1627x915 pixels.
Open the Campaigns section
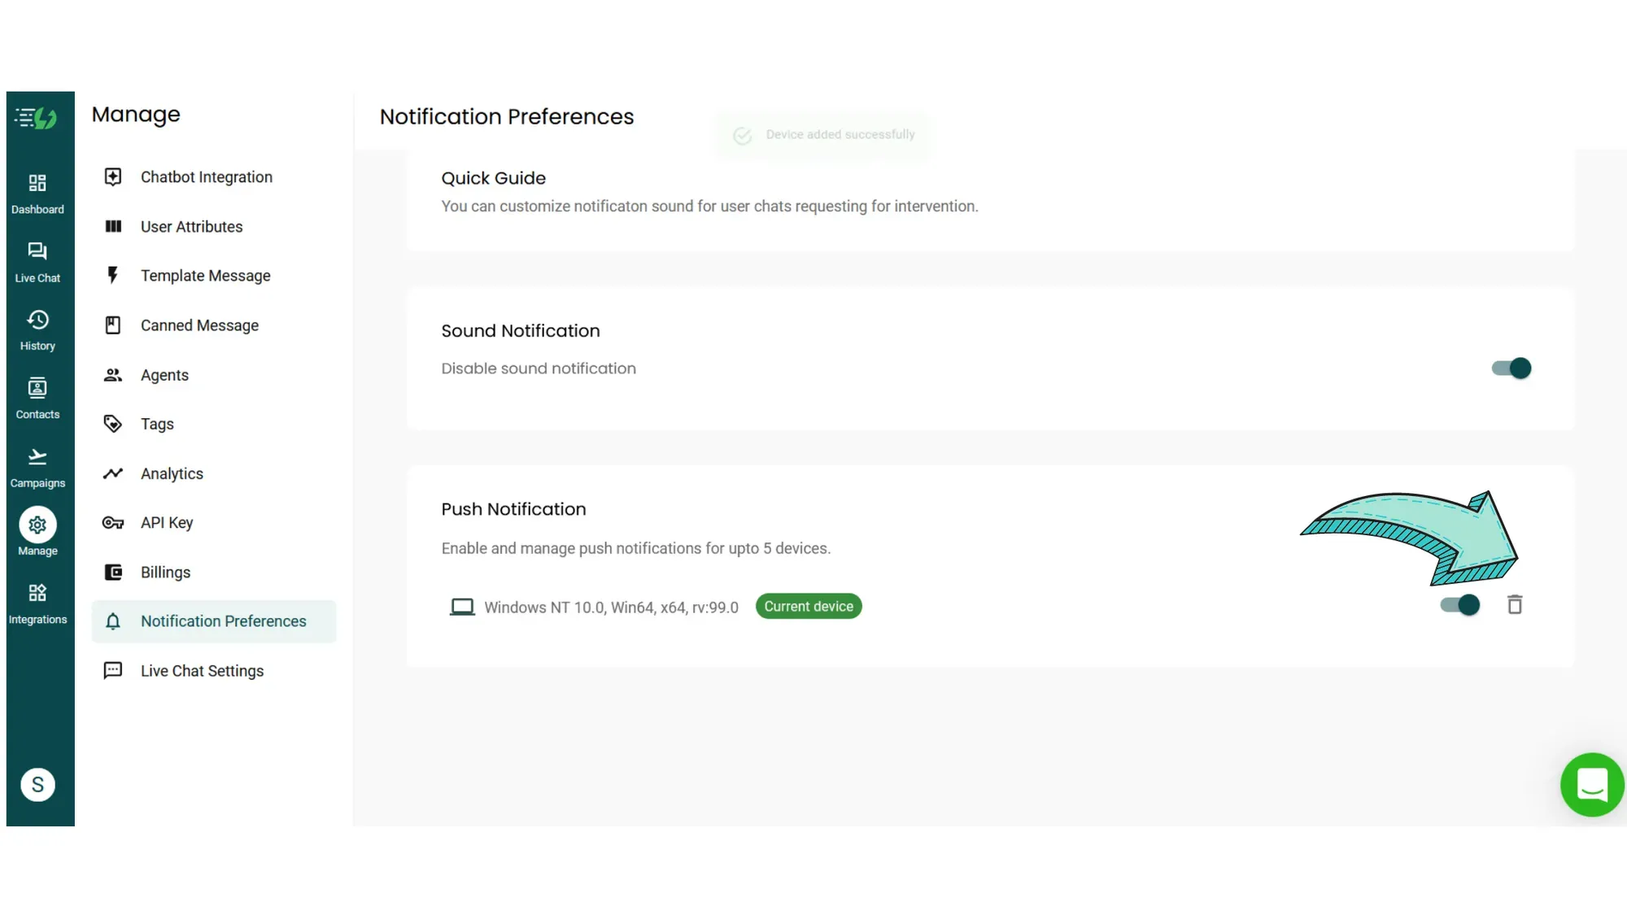pyautogui.click(x=37, y=465)
